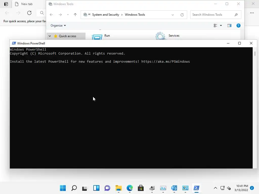Open the browser settings and more menu

pos(252,13)
